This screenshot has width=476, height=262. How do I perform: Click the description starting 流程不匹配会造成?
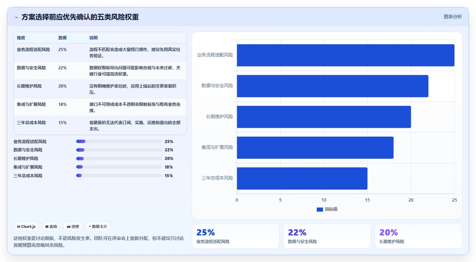135,52
